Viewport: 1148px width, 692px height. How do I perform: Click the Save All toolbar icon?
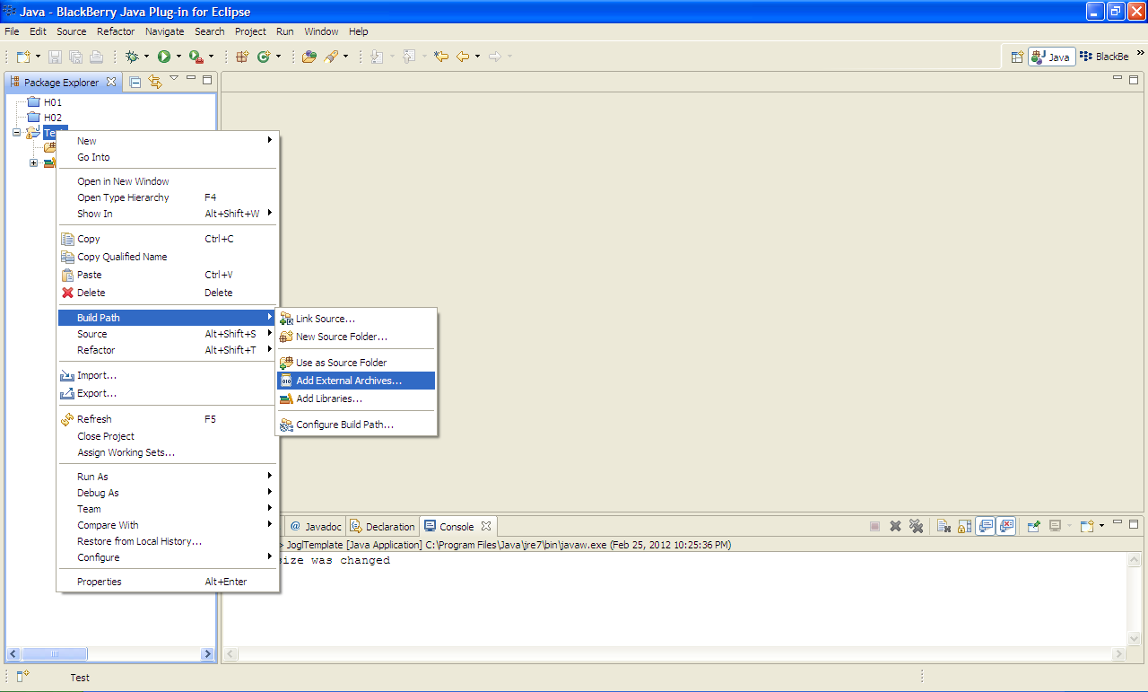[75, 57]
